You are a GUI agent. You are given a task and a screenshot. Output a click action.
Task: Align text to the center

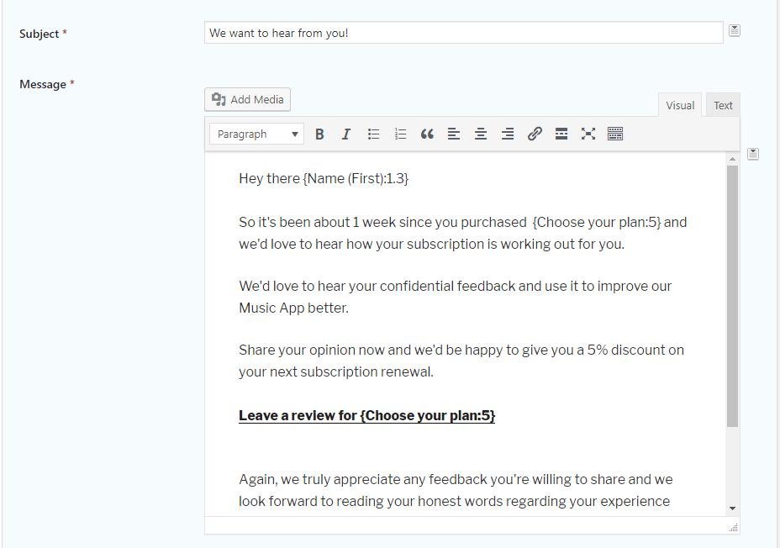(481, 134)
